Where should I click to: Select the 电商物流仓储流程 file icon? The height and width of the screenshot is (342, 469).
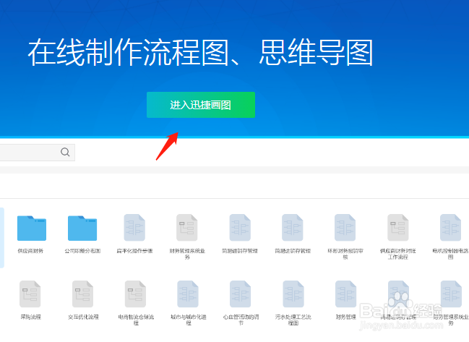click(x=135, y=294)
